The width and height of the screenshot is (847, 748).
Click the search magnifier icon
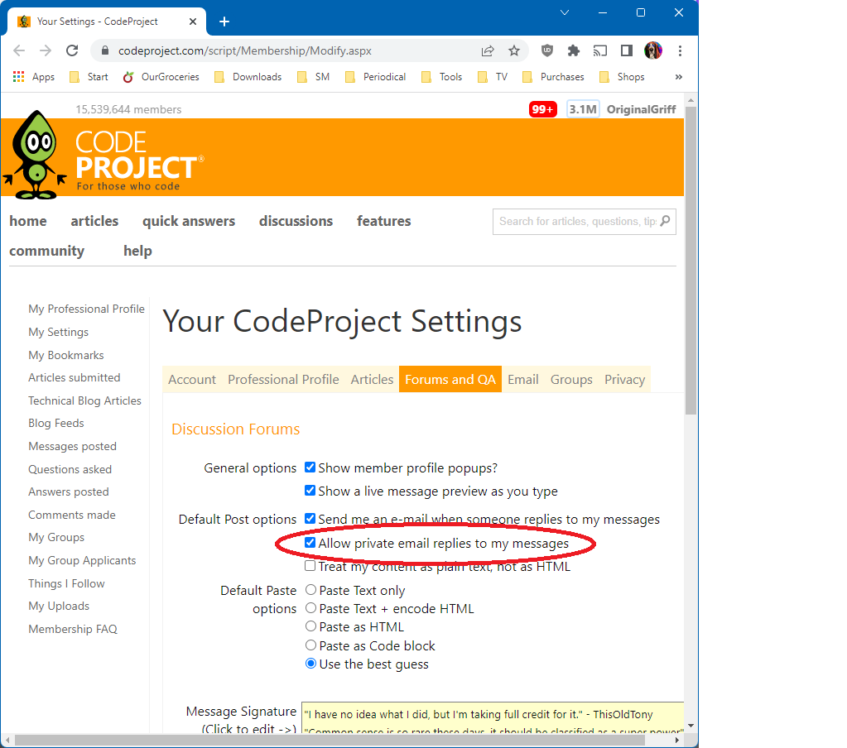pyautogui.click(x=666, y=221)
